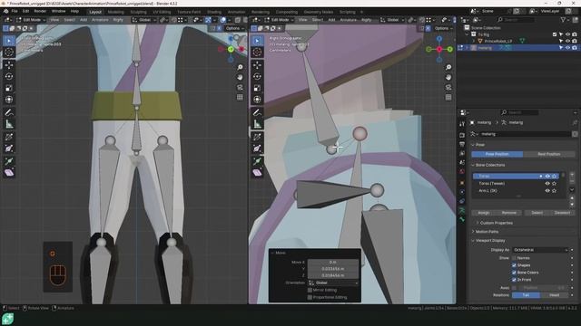The image size is (581, 326).
Task: Switch to the Modeling workspace tab
Action: point(115,12)
